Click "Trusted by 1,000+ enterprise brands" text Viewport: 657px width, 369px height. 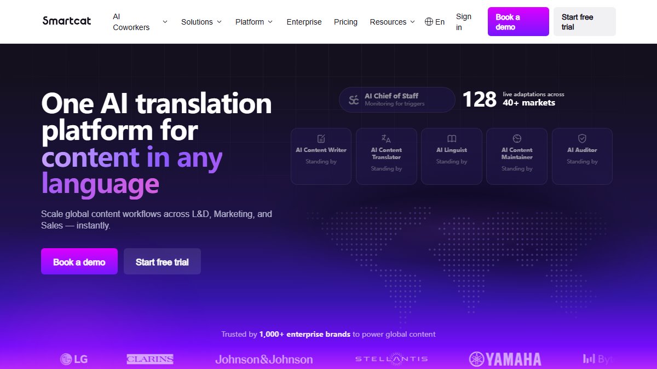[x=286, y=334]
